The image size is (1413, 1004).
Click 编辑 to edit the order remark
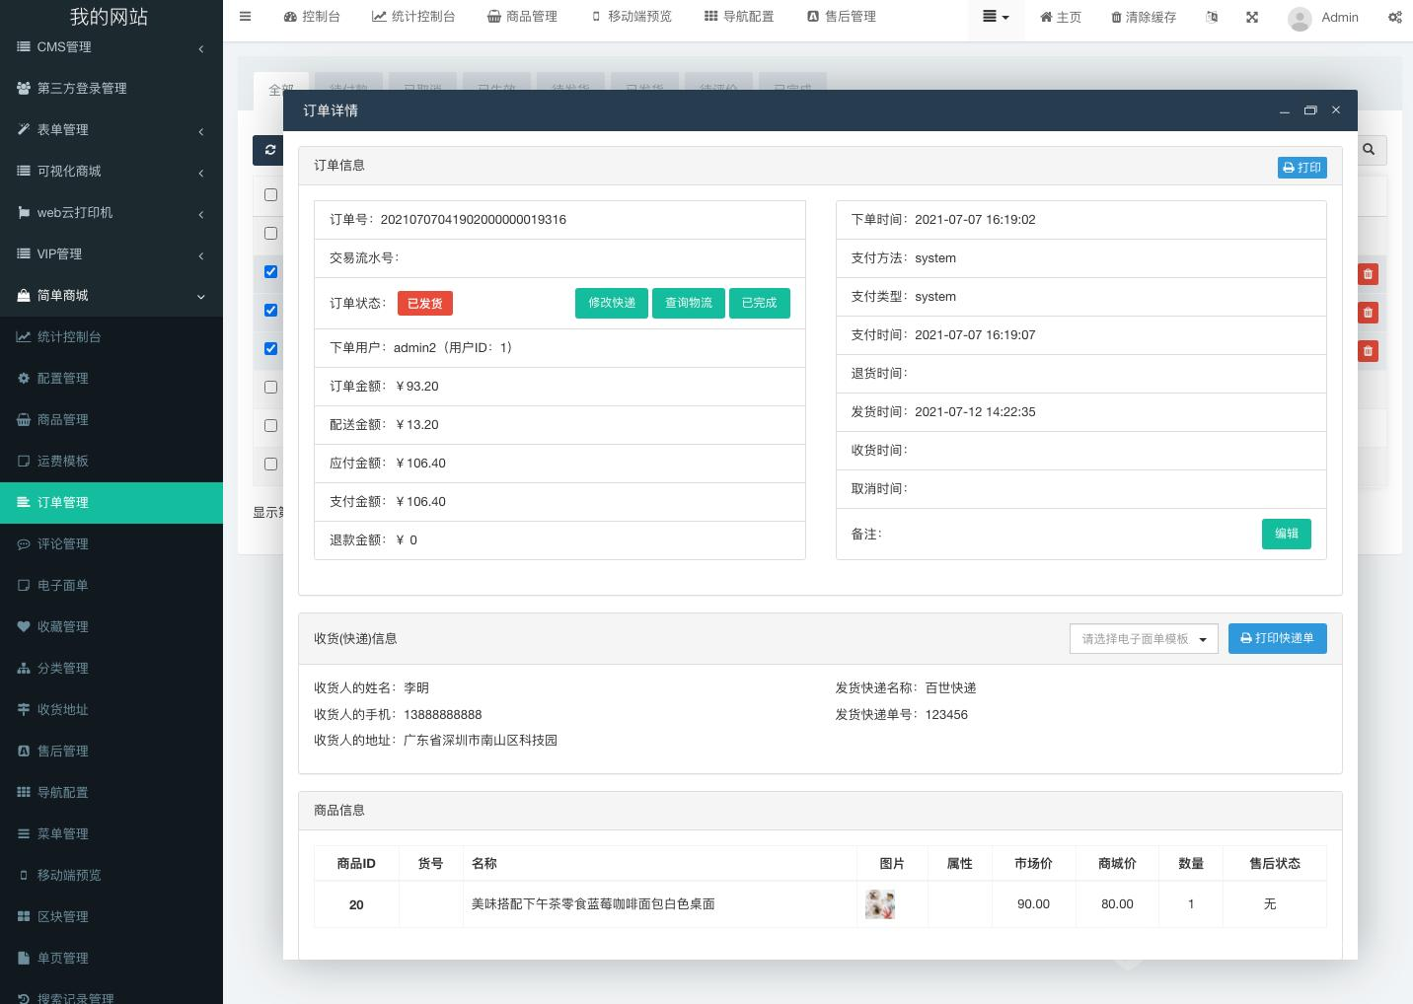tap(1287, 534)
